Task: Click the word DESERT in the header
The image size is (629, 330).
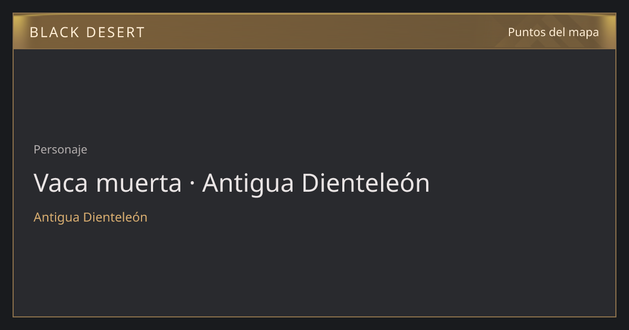Action: [x=115, y=32]
